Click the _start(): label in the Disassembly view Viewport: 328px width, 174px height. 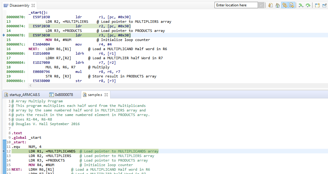pyautogui.click(x=38, y=12)
